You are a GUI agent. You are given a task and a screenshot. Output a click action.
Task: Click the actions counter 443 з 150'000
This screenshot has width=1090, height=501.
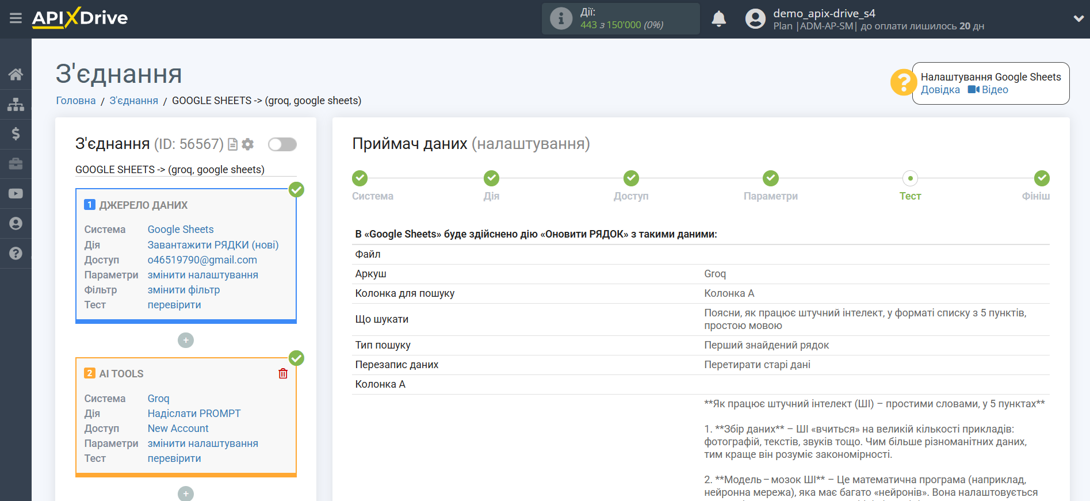click(x=622, y=25)
